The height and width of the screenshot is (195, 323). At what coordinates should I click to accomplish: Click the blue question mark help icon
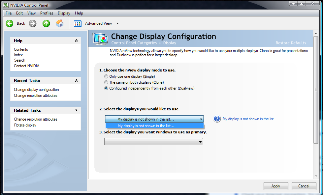pos(217,119)
